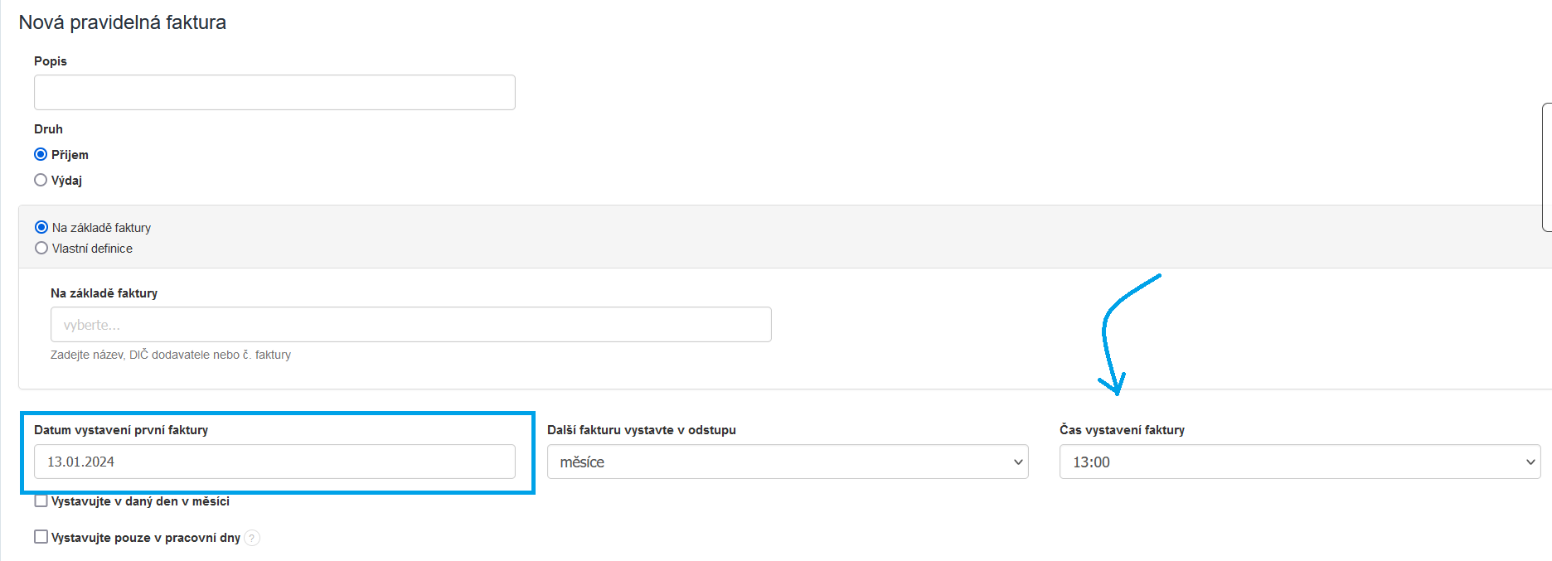Tick the Vystavujte pouze v pracovní dny checkbox
1552x561 pixels.
[x=41, y=537]
